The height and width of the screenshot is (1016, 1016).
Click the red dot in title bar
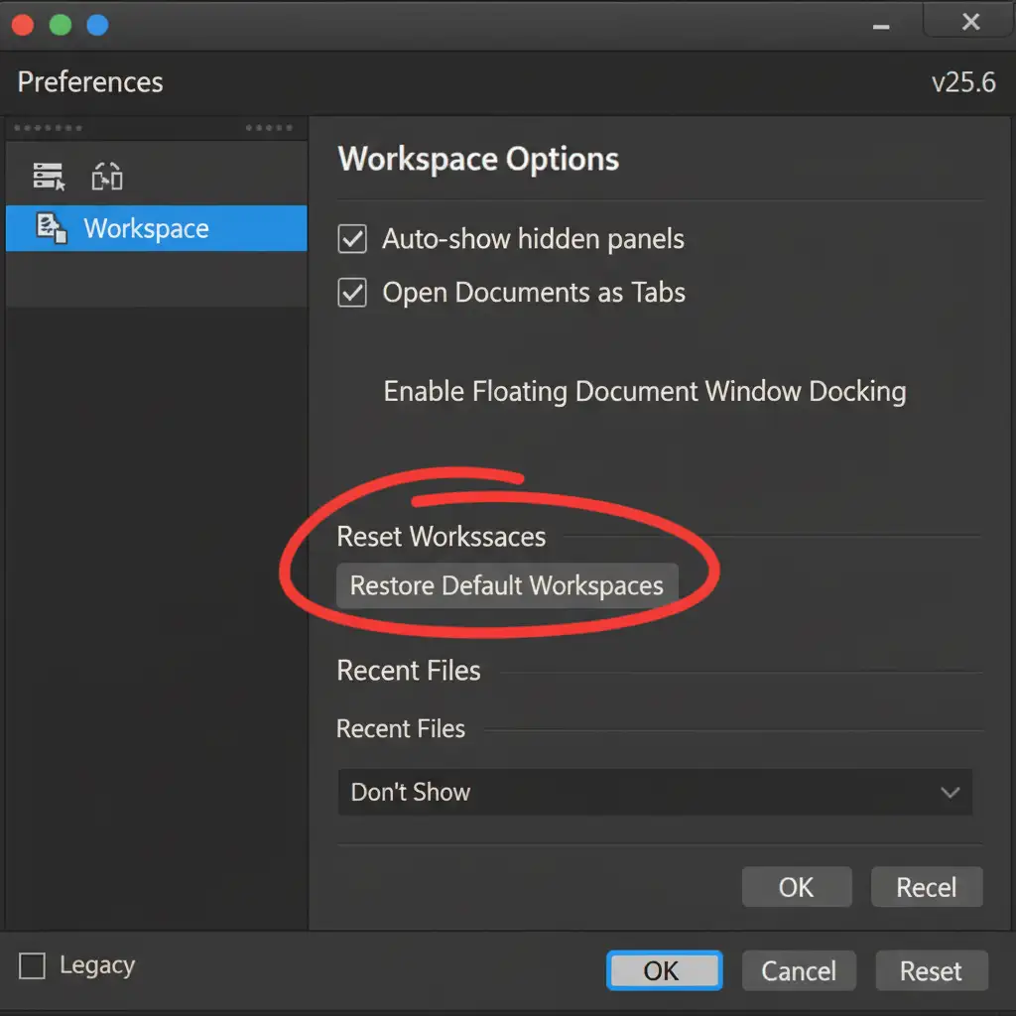coord(23,25)
